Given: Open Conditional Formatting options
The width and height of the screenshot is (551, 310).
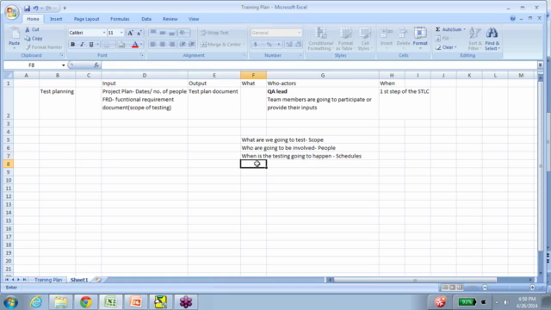Looking at the screenshot, I should 320,39.
